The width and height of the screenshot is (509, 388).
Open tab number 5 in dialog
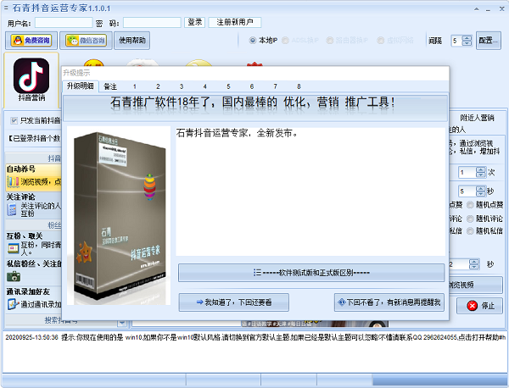(228, 86)
